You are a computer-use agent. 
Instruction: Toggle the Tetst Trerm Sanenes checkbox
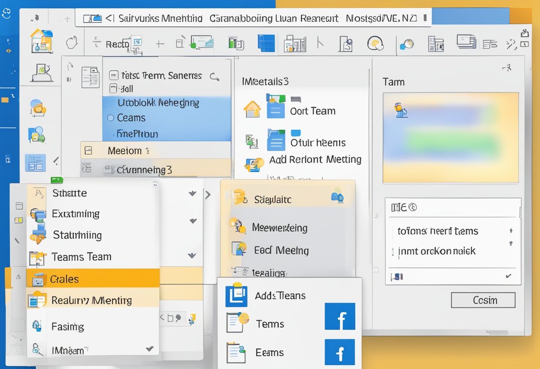pyautogui.click(x=114, y=75)
